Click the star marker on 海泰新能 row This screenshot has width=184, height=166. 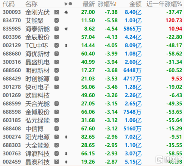pos(66,29)
